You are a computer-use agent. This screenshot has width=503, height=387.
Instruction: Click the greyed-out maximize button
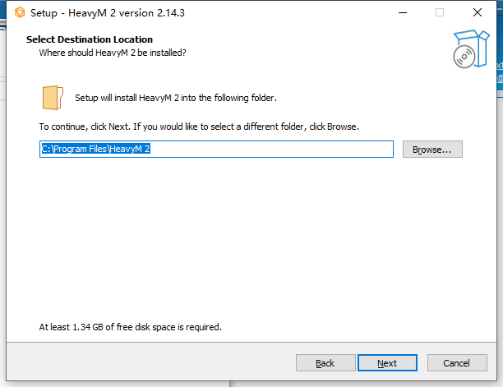point(440,12)
